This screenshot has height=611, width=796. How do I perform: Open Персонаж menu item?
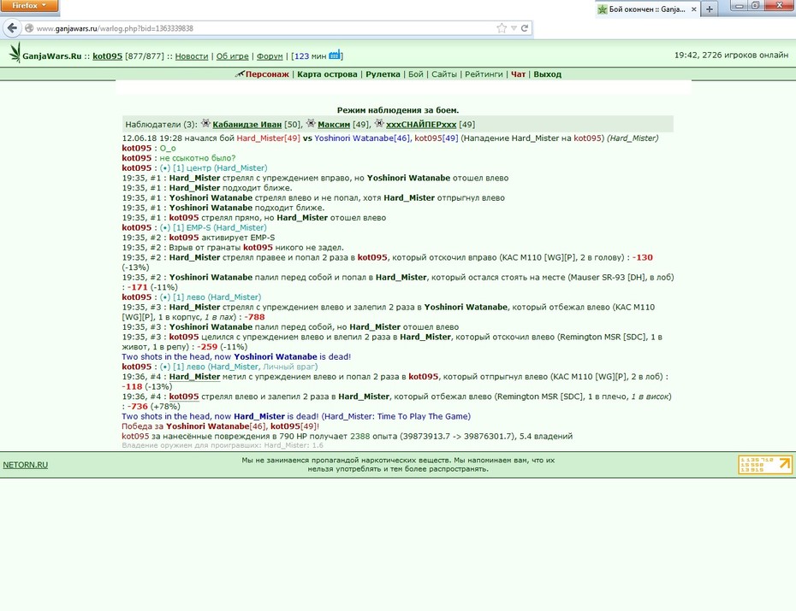coord(267,74)
